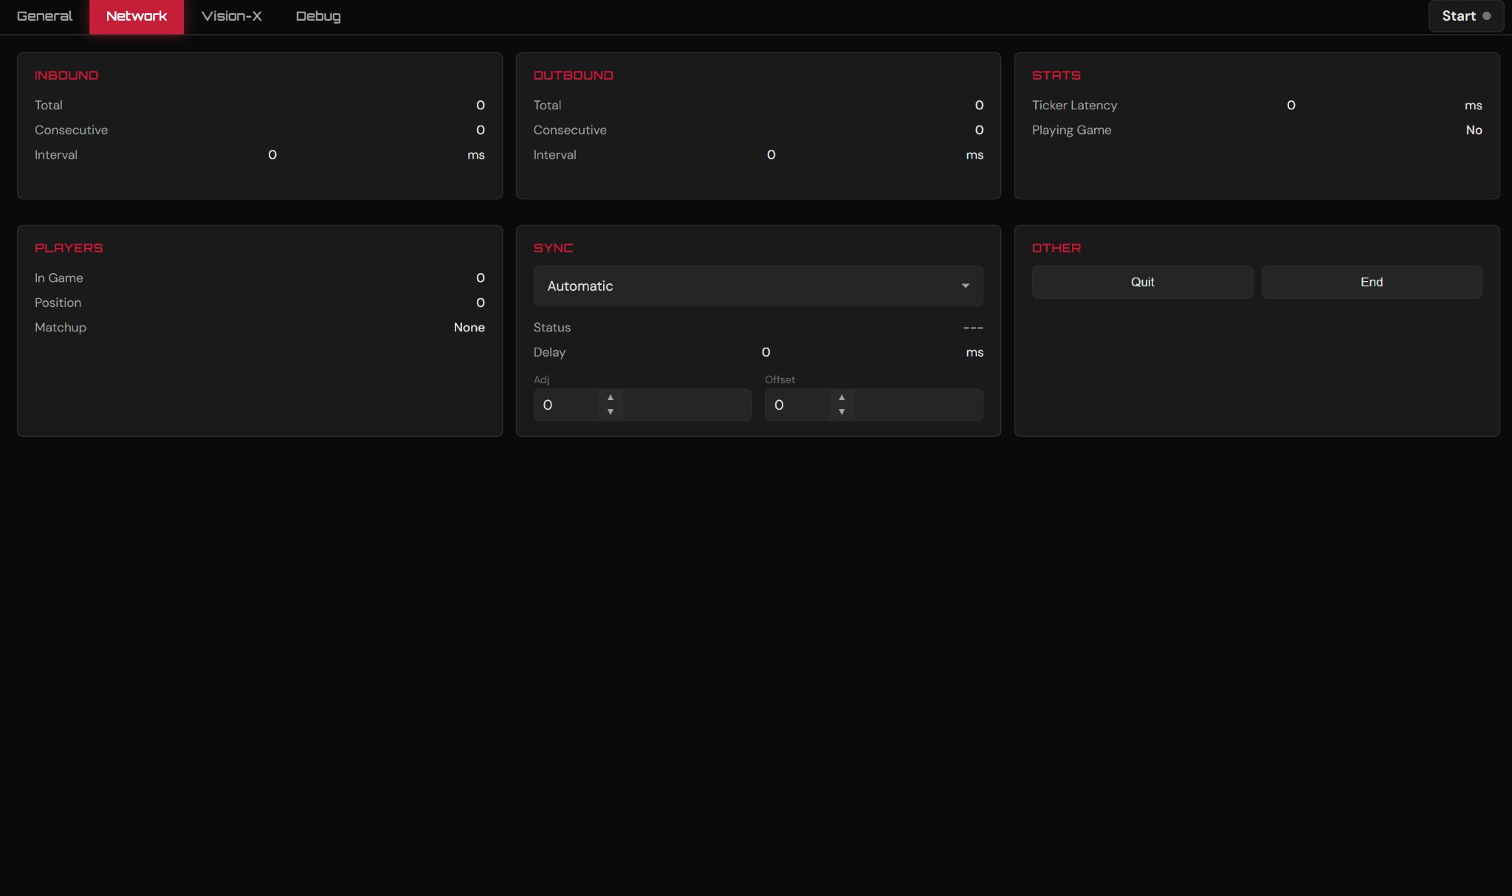The image size is (1512, 896).
Task: Open the Sync mode dropdown chevron
Action: [965, 286]
